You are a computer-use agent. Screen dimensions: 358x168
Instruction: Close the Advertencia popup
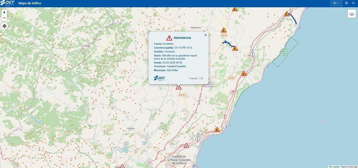coord(205,35)
